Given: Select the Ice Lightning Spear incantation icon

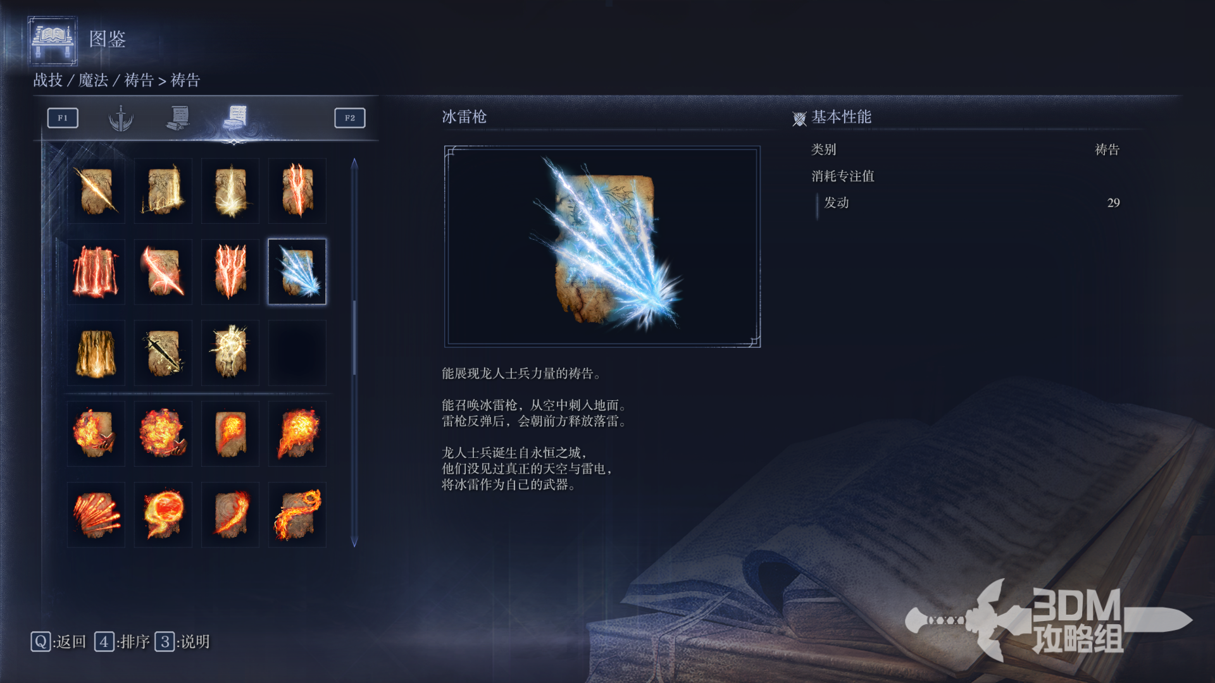Looking at the screenshot, I should pos(297,272).
